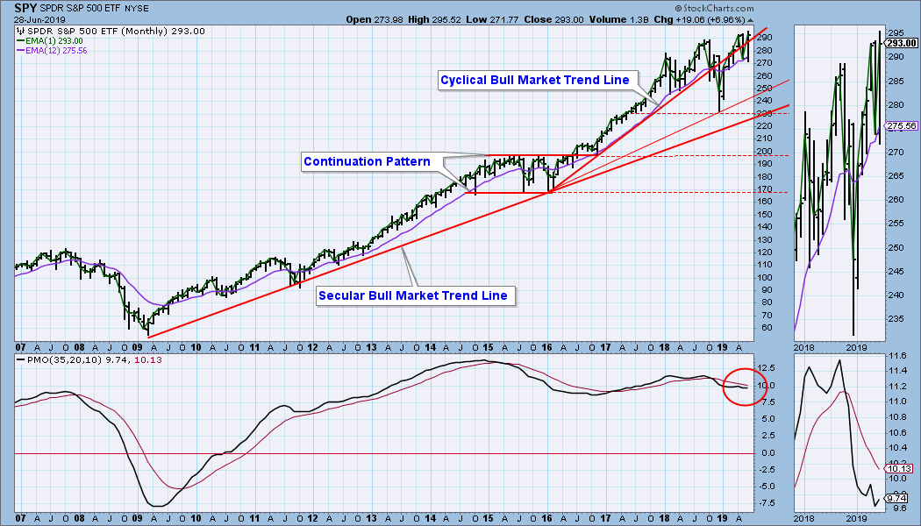Viewport: 921px width, 526px height.
Task: Click the green EMA(1) legend line marker
Action: [20, 41]
